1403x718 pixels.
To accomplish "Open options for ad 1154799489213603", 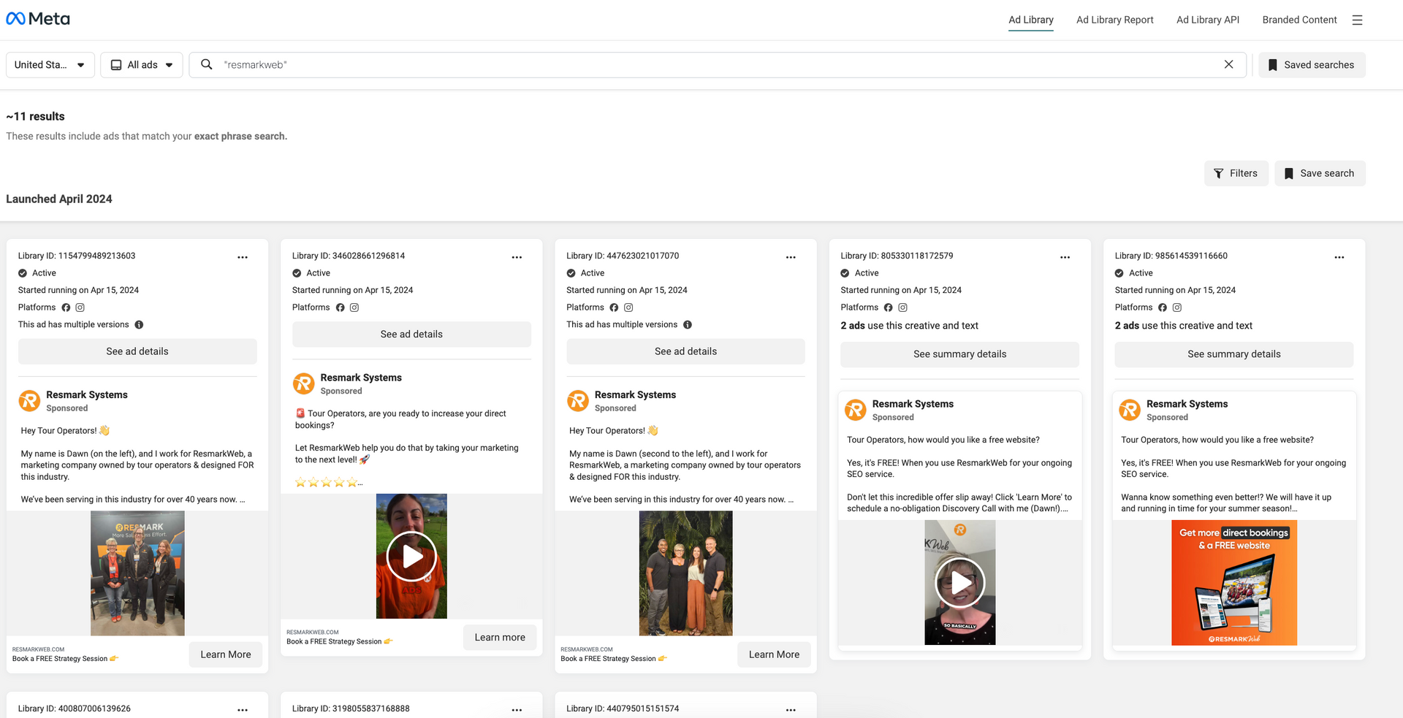I will click(x=243, y=257).
